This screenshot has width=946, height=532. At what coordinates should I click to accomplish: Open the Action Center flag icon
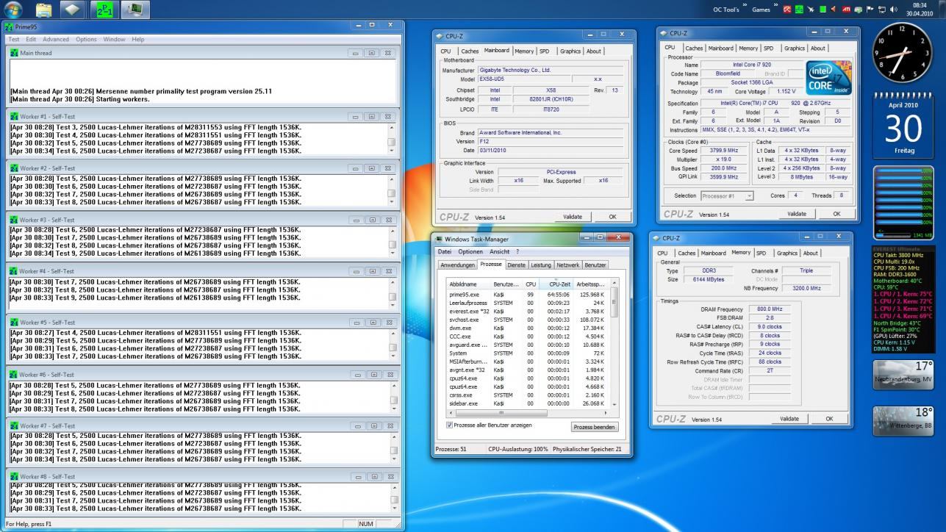pyautogui.click(x=870, y=10)
